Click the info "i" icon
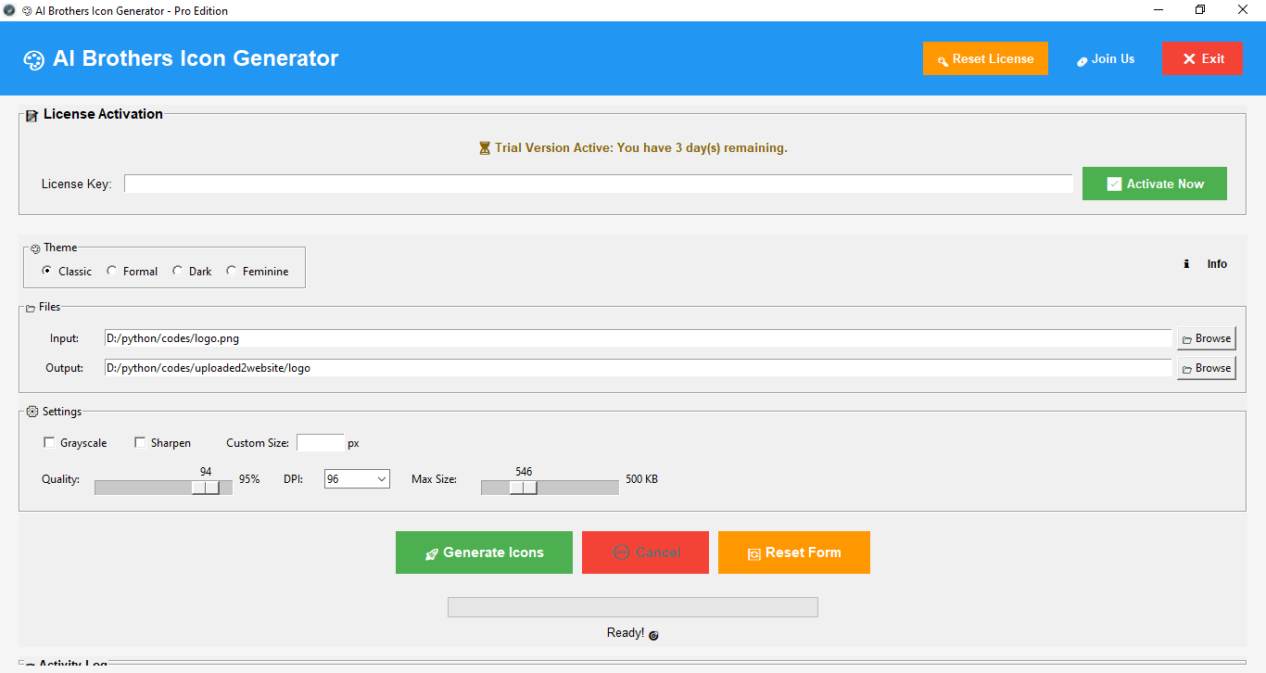The height and width of the screenshot is (673, 1266). coord(1186,264)
